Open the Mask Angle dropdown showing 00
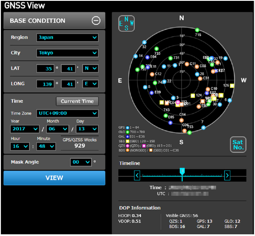 tap(81, 162)
